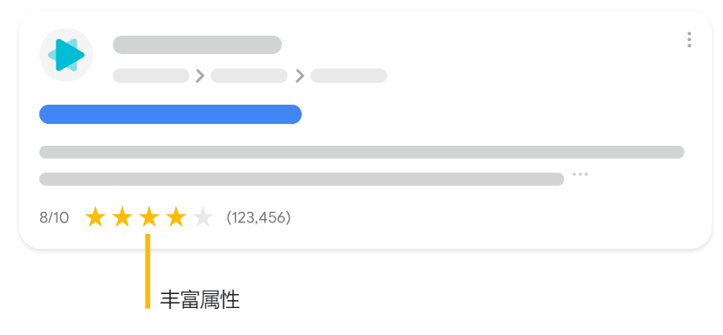Click the 丰富属性 annotation label
Viewport: 723px width, 335px height.
200,300
